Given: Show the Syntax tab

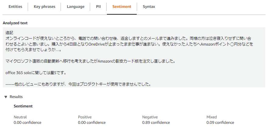Looking at the screenshot, I should 149,7.
